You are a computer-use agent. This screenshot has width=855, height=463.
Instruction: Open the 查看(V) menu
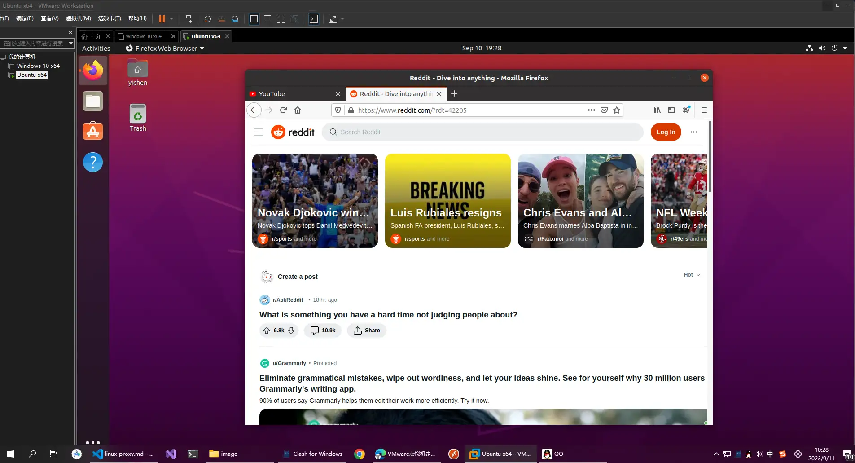[50, 18]
